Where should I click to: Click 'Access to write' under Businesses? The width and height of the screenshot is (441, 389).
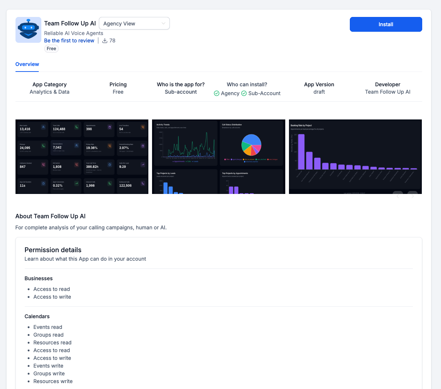pyautogui.click(x=52, y=297)
